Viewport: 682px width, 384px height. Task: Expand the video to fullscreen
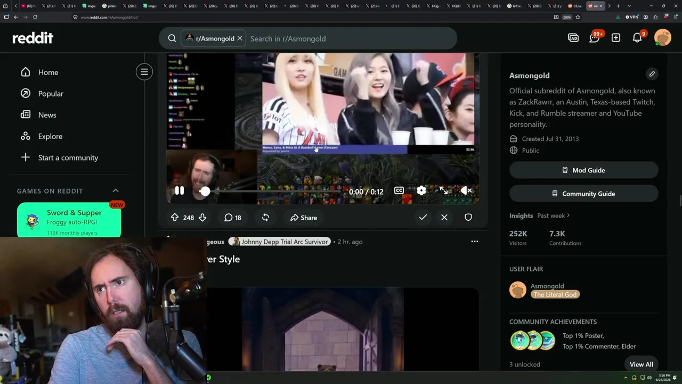click(x=444, y=190)
